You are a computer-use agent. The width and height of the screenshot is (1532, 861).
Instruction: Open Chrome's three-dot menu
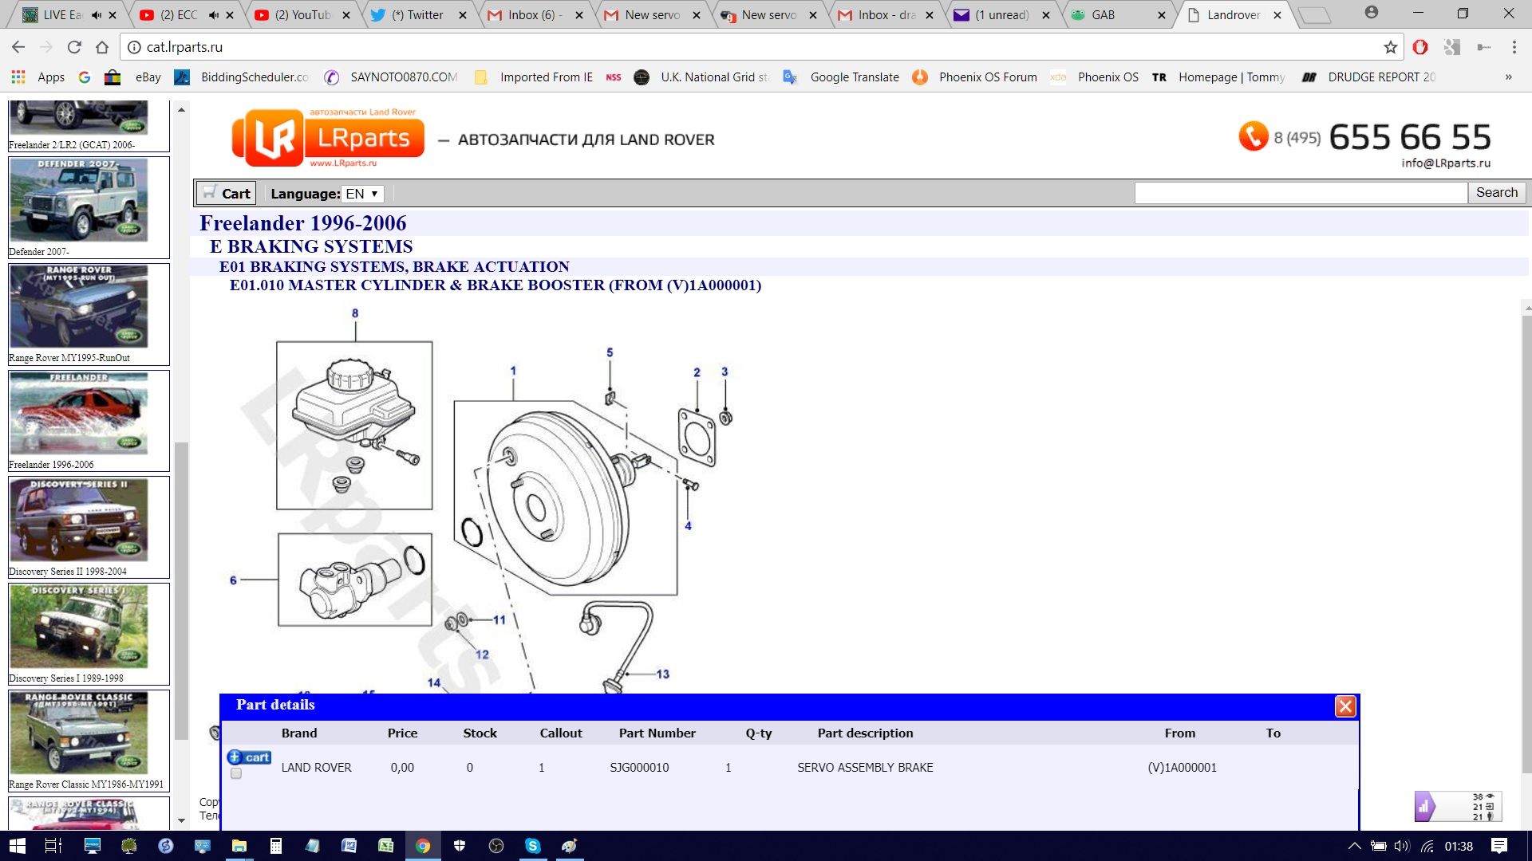1514,47
